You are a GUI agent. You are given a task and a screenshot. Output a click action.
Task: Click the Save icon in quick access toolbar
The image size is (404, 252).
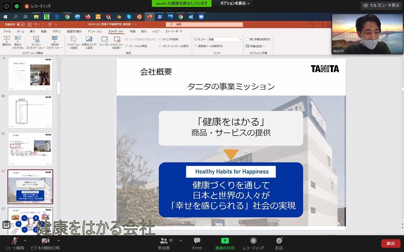pyautogui.click(x=29, y=25)
